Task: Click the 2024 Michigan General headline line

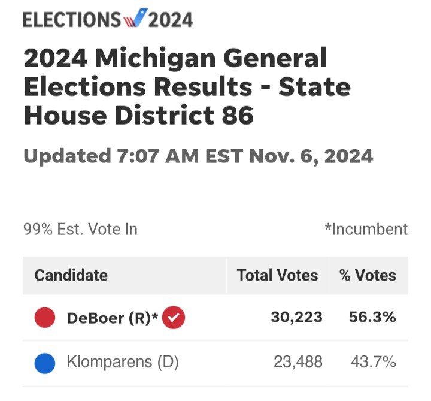Action: (x=175, y=58)
